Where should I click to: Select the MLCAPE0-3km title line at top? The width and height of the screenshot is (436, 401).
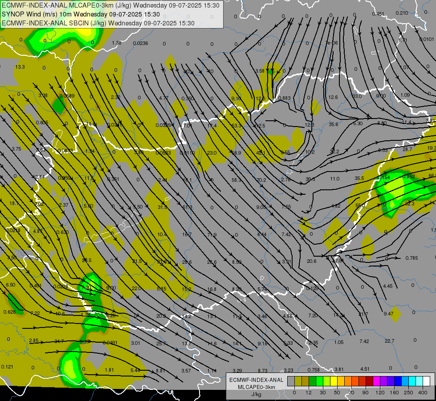[x=110, y=5]
